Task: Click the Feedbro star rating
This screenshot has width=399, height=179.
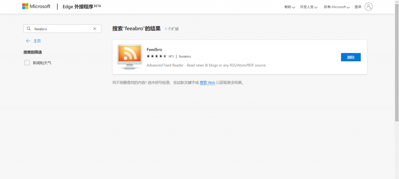Action: (x=157, y=56)
